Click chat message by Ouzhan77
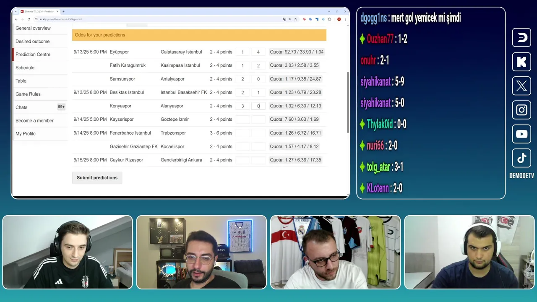 point(384,39)
